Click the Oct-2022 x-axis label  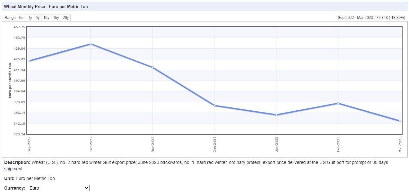click(x=91, y=144)
